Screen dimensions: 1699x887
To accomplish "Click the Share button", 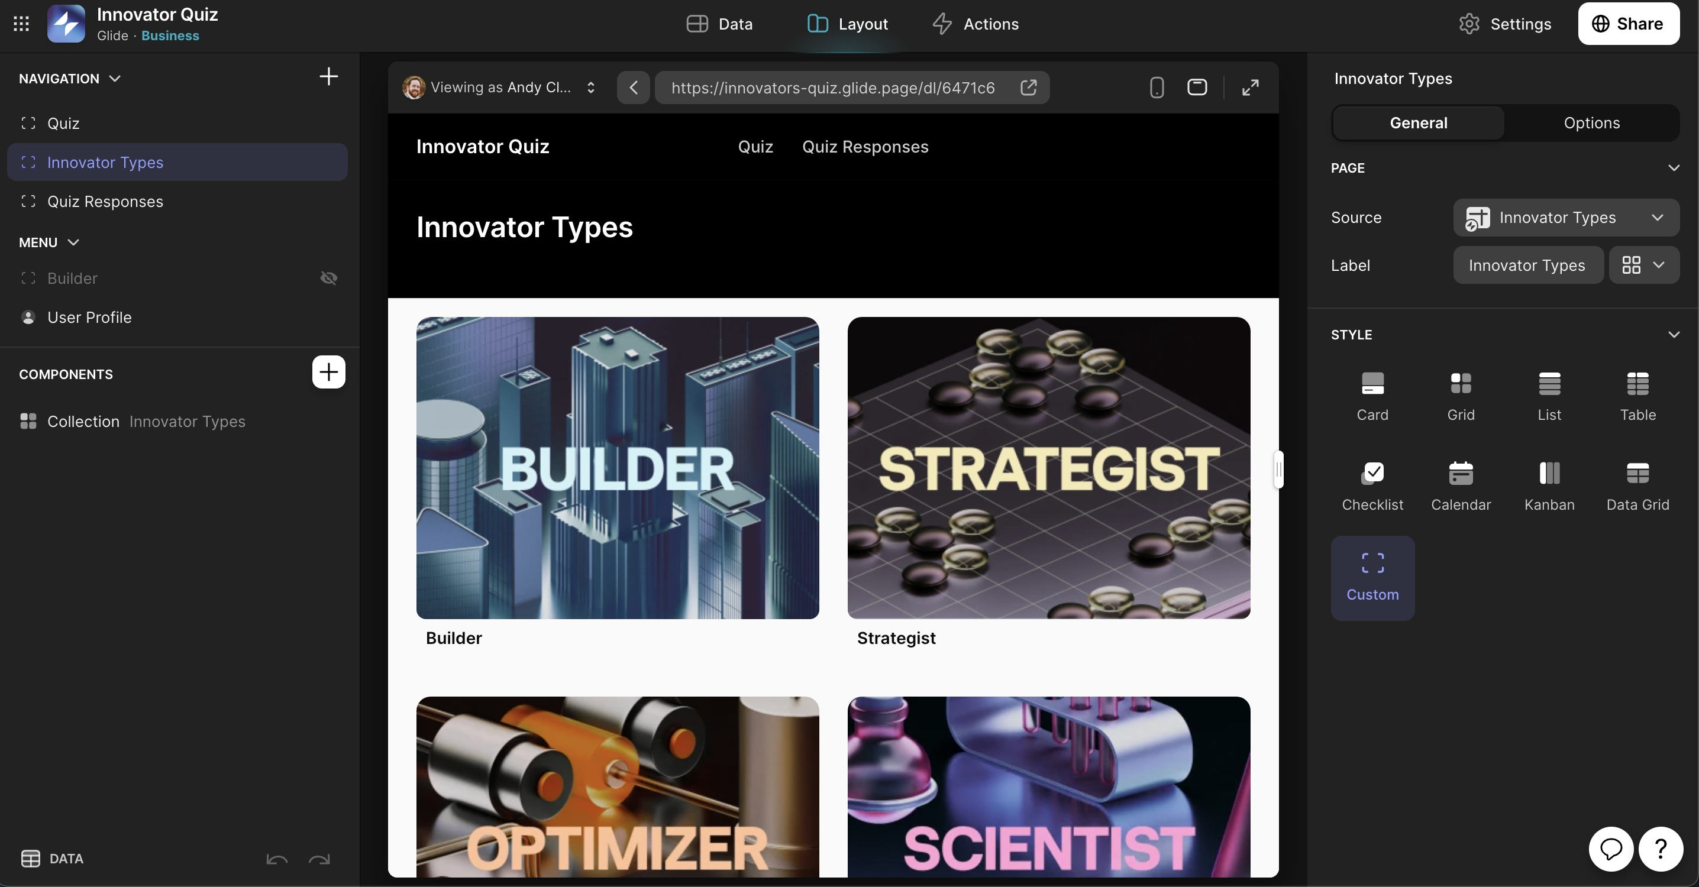I will pos(1628,24).
